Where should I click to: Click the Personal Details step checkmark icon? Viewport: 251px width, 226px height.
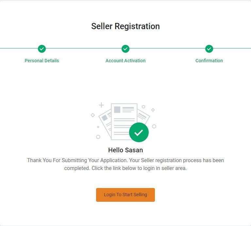[42, 49]
